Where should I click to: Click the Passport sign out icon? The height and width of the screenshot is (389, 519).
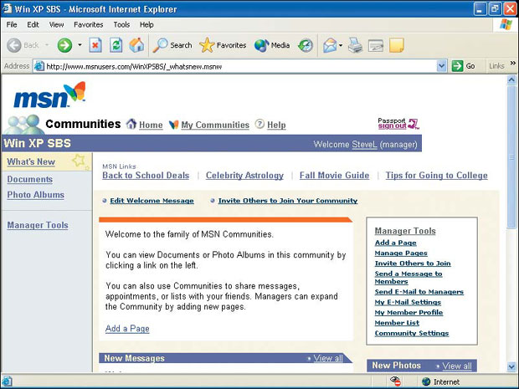398,124
